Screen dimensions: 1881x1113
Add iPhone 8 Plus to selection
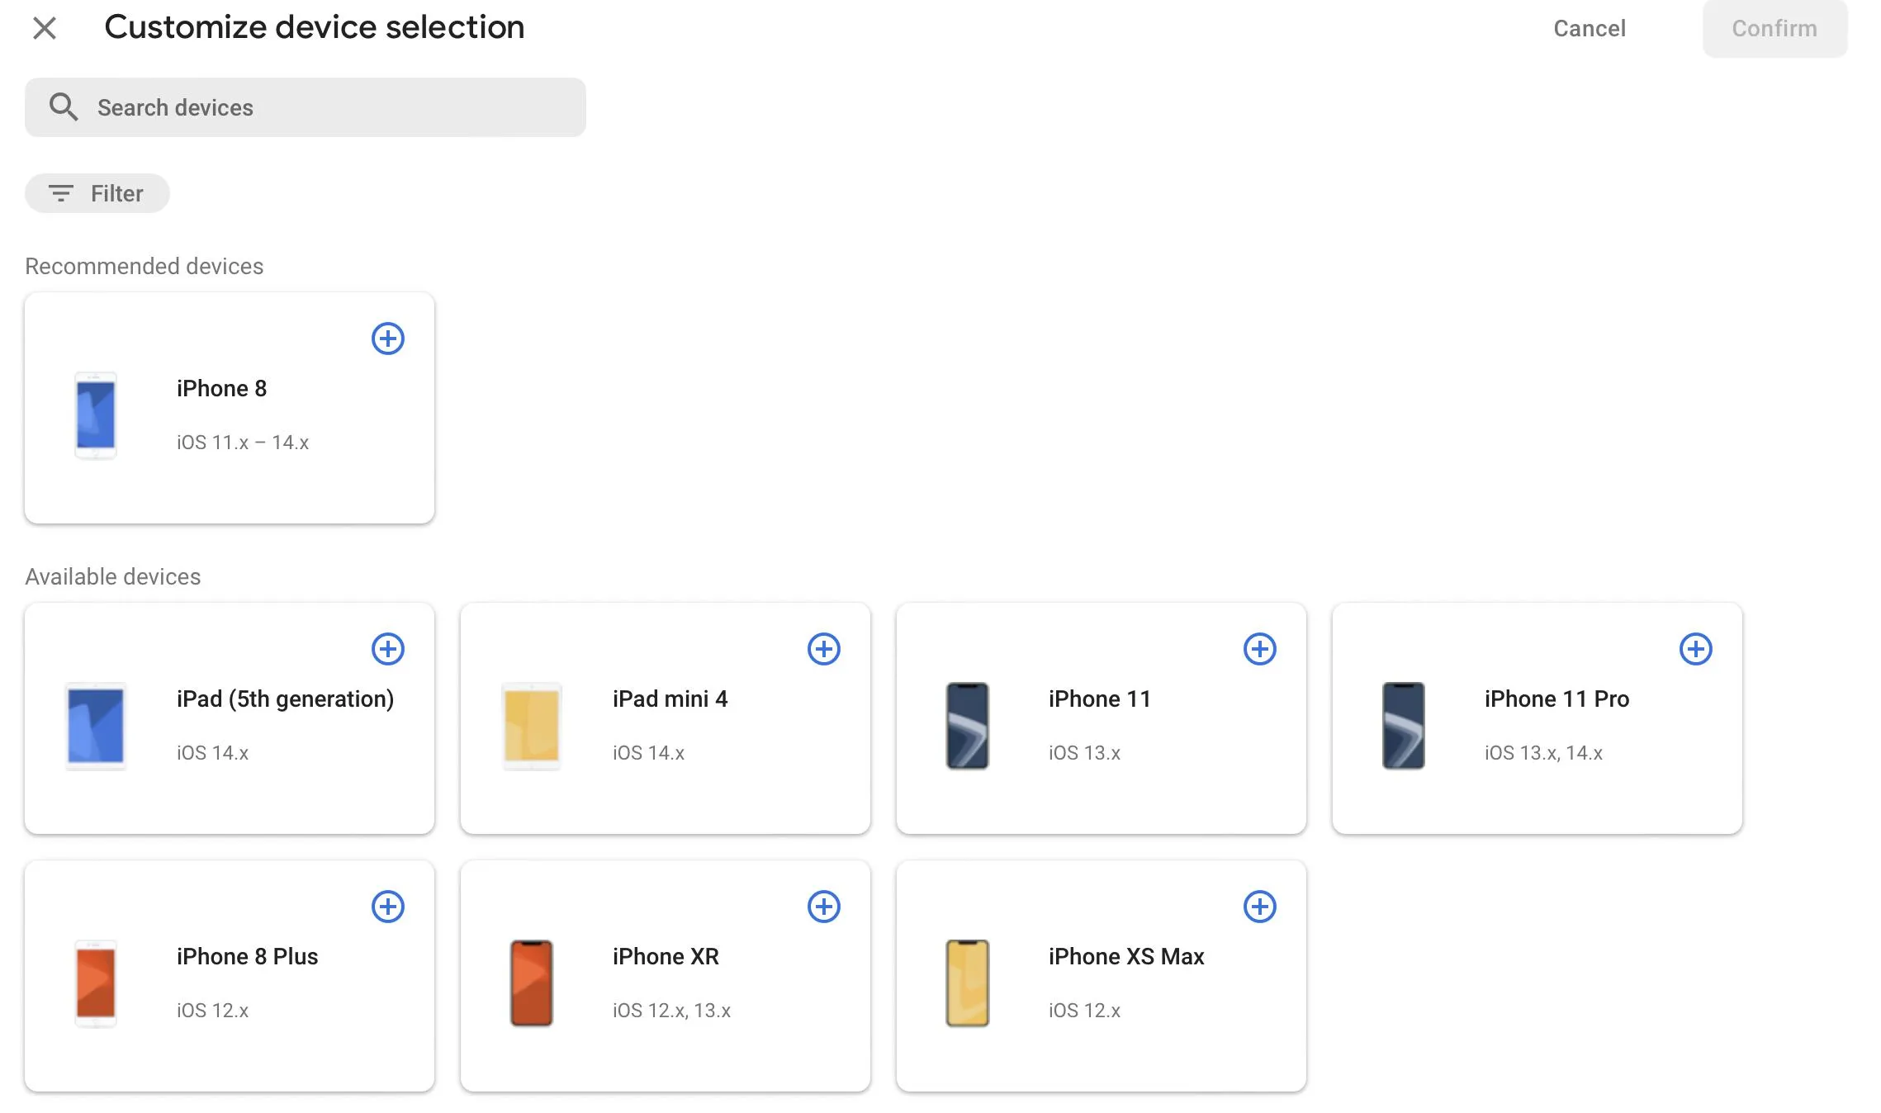(387, 907)
